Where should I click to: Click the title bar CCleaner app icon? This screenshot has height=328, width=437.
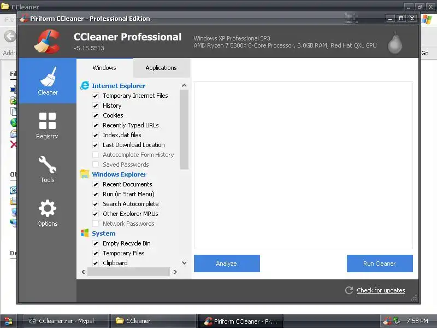pos(23,19)
